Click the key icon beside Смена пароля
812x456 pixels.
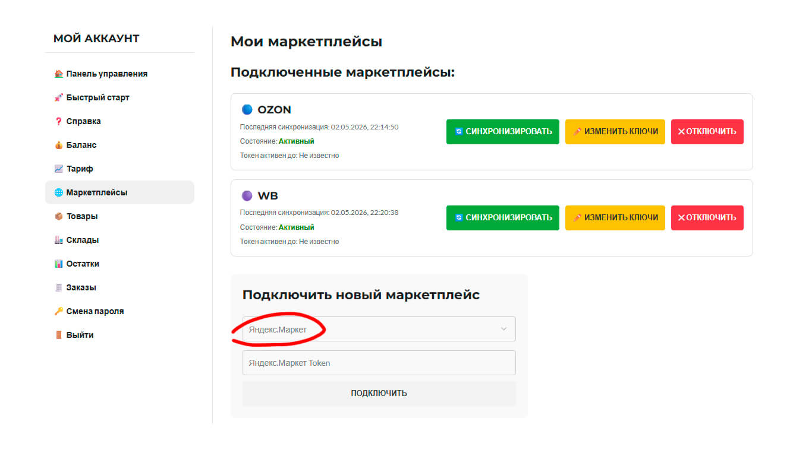[x=58, y=311]
